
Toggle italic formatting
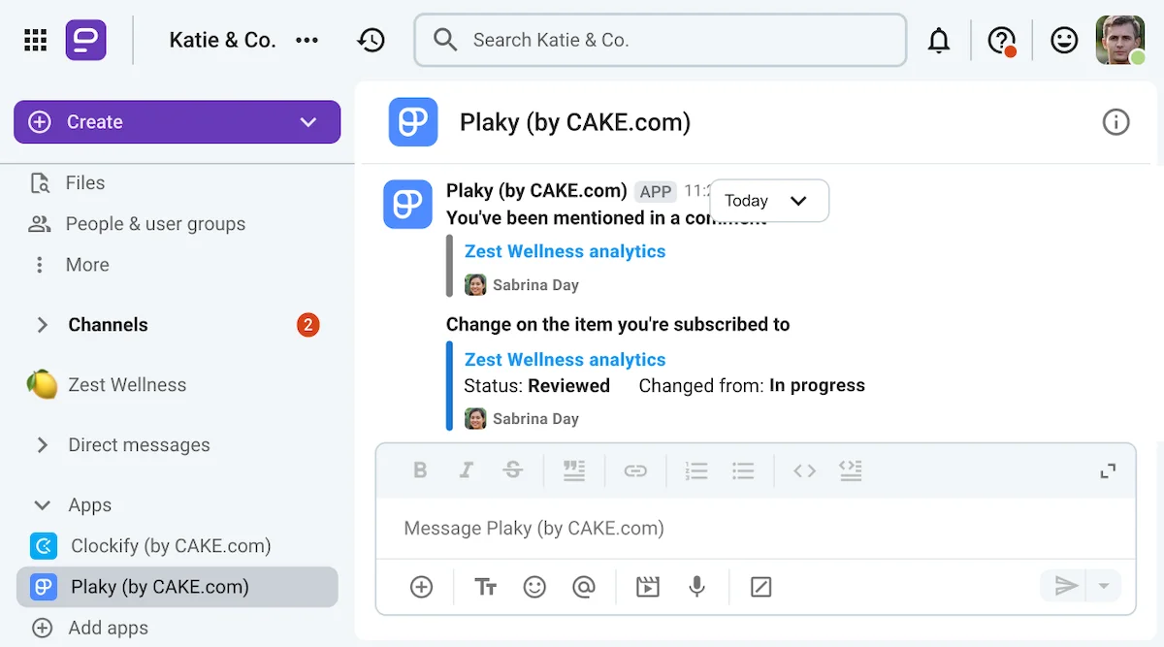tap(467, 470)
